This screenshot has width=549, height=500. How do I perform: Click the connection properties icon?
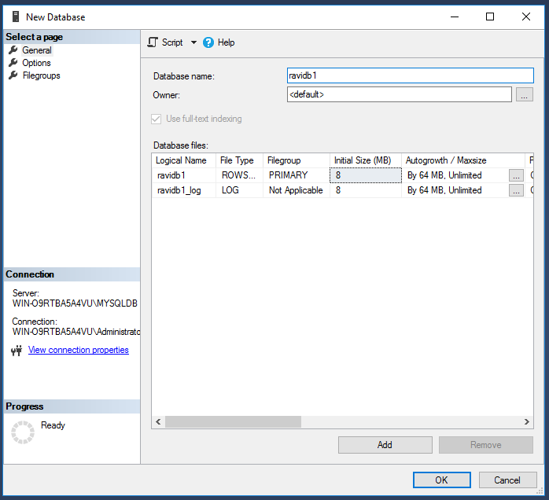click(x=17, y=351)
